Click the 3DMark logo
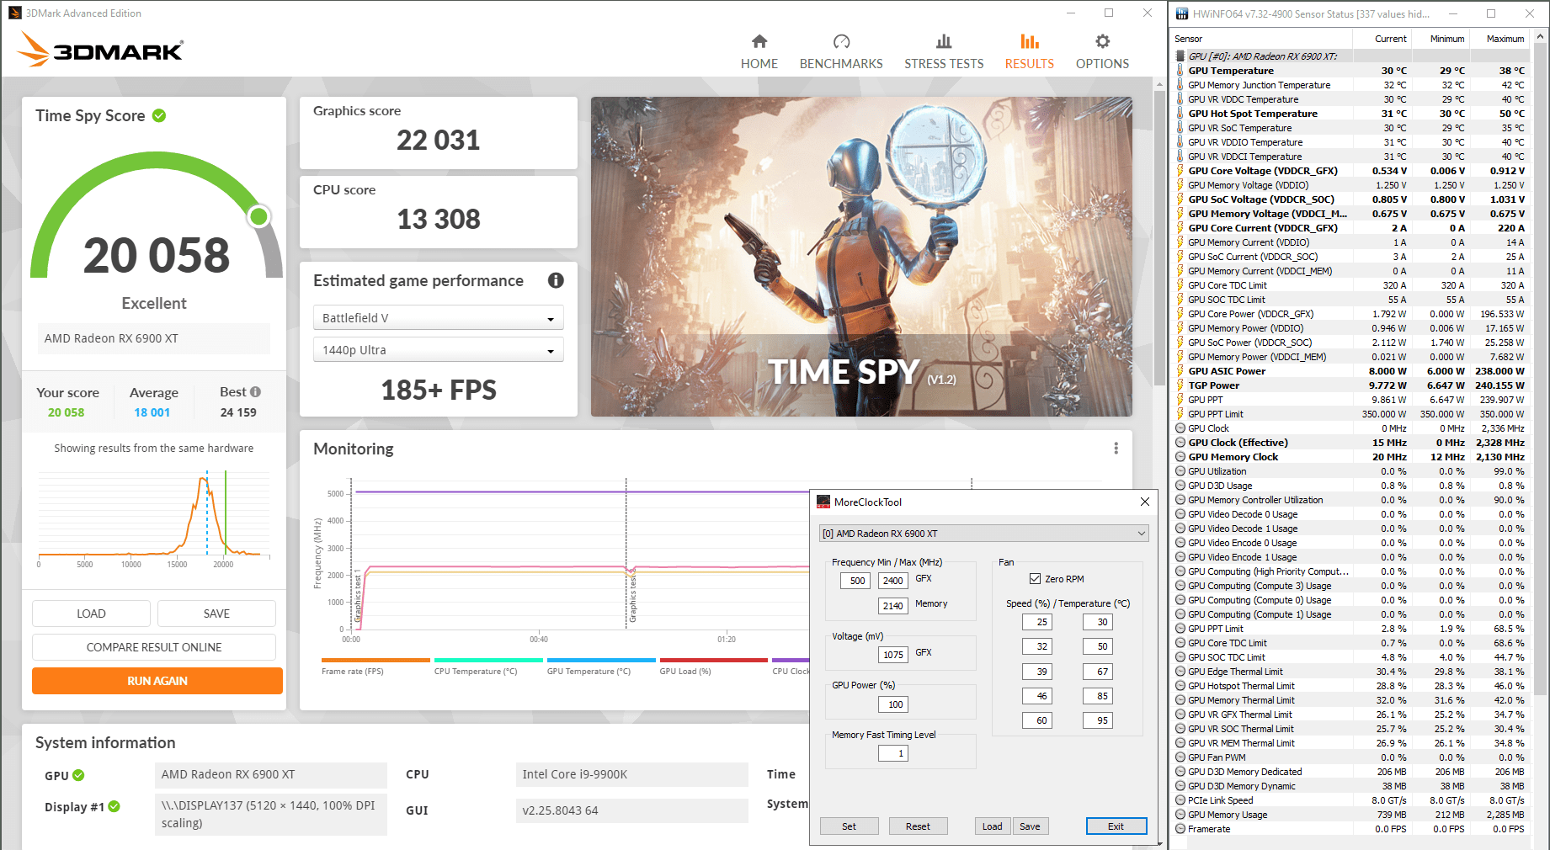 coord(100,50)
